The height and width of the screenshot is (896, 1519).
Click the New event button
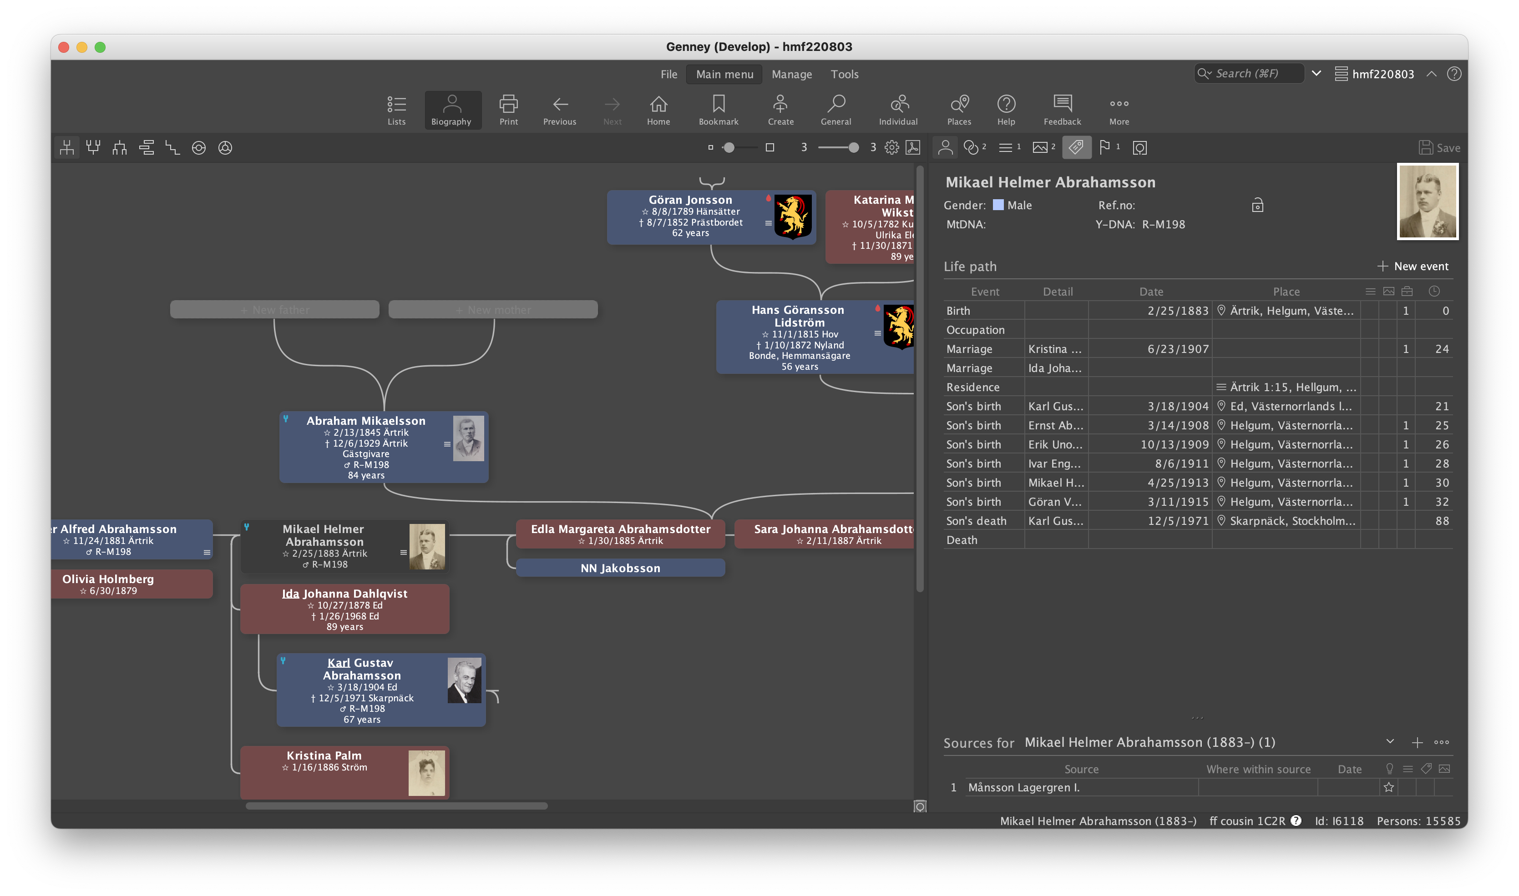[1413, 266]
